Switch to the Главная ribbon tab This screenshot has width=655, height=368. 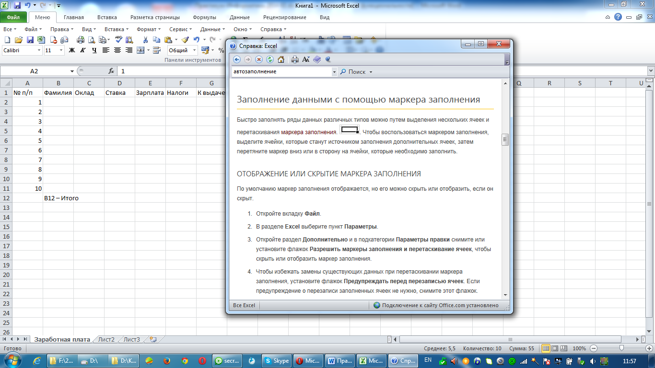tap(74, 17)
